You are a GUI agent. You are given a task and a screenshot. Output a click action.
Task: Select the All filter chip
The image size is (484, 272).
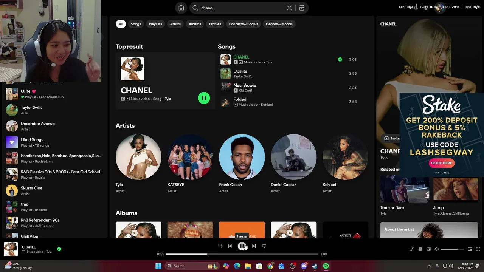121,24
